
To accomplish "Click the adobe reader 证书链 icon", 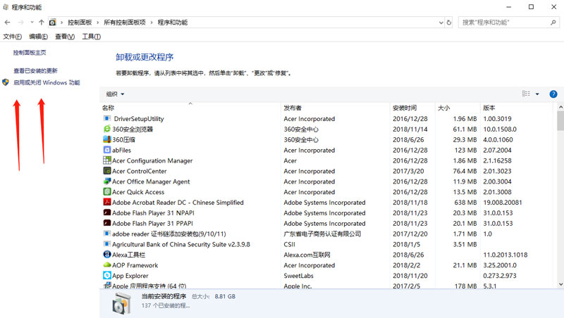I will [107, 234].
